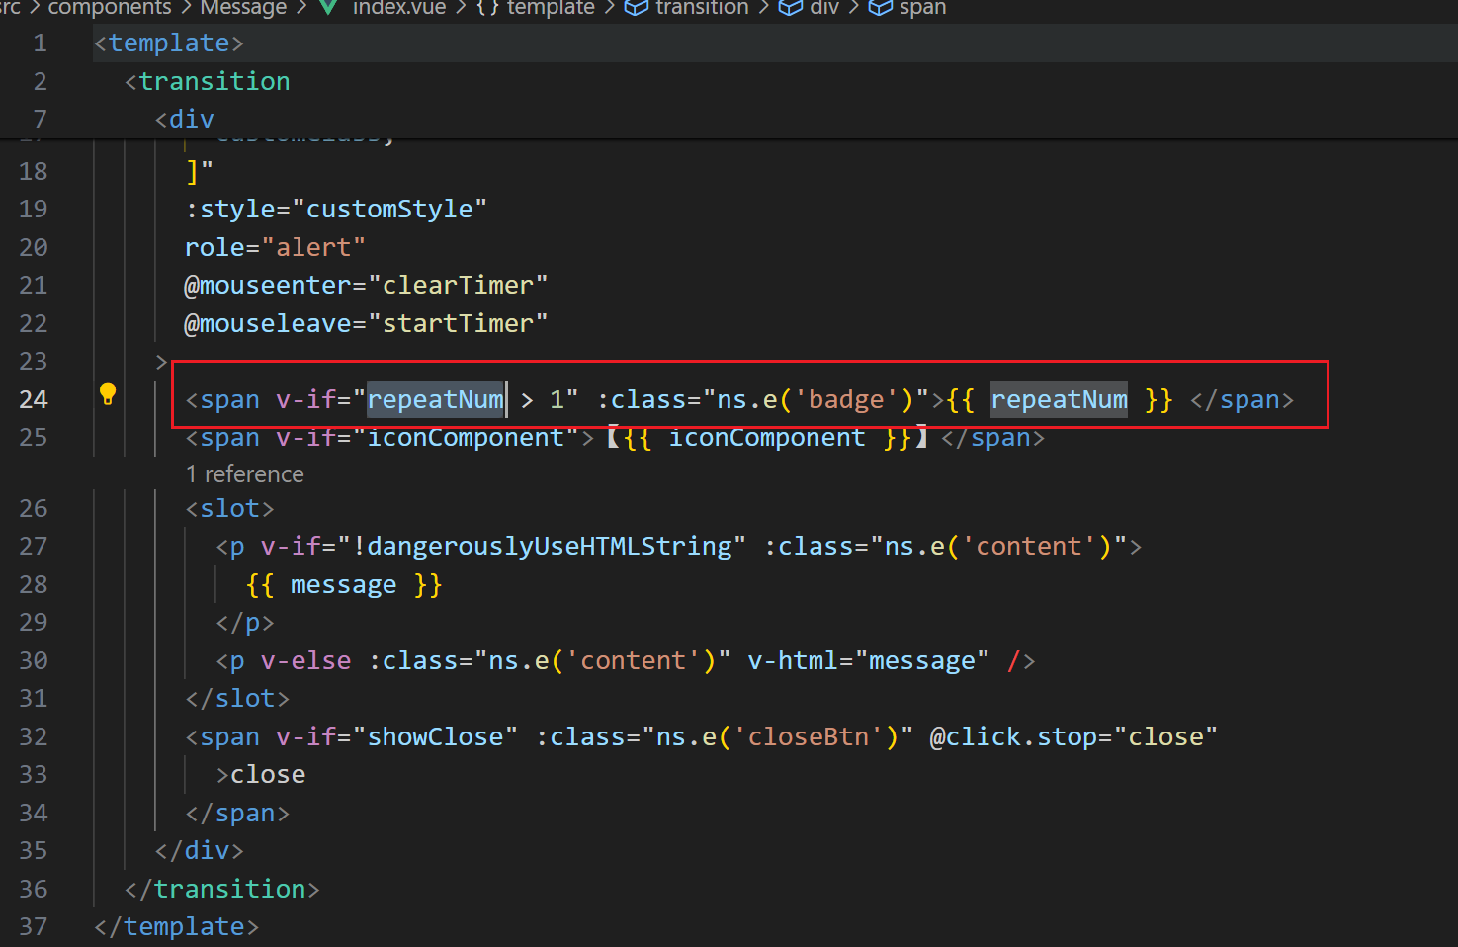Click line number 24 to select that line
Image resolution: width=1458 pixels, height=947 pixels.
[34, 399]
